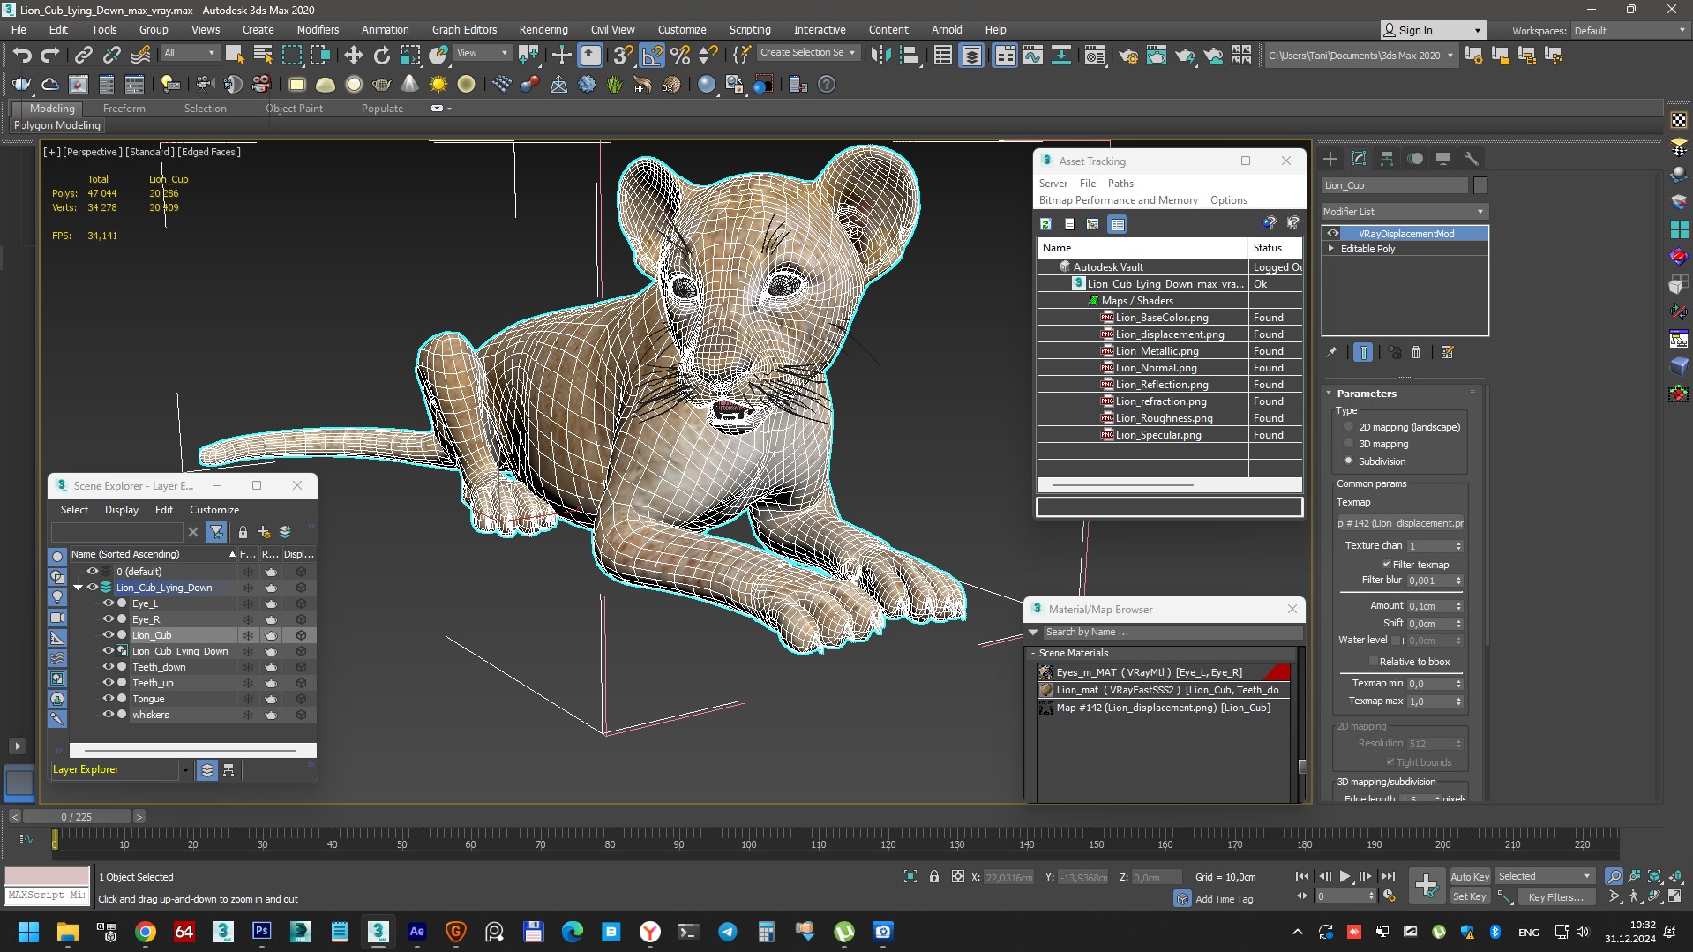Open the Create command panel tab
Image resolution: width=1693 pixels, height=952 pixels.
tap(1330, 159)
